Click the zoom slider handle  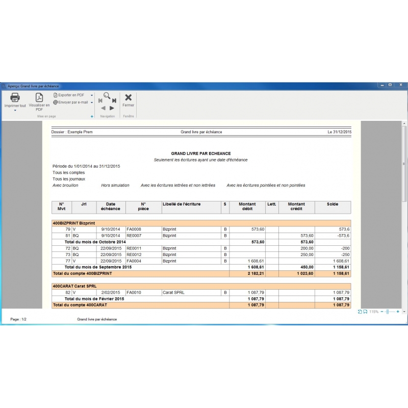[388, 311]
